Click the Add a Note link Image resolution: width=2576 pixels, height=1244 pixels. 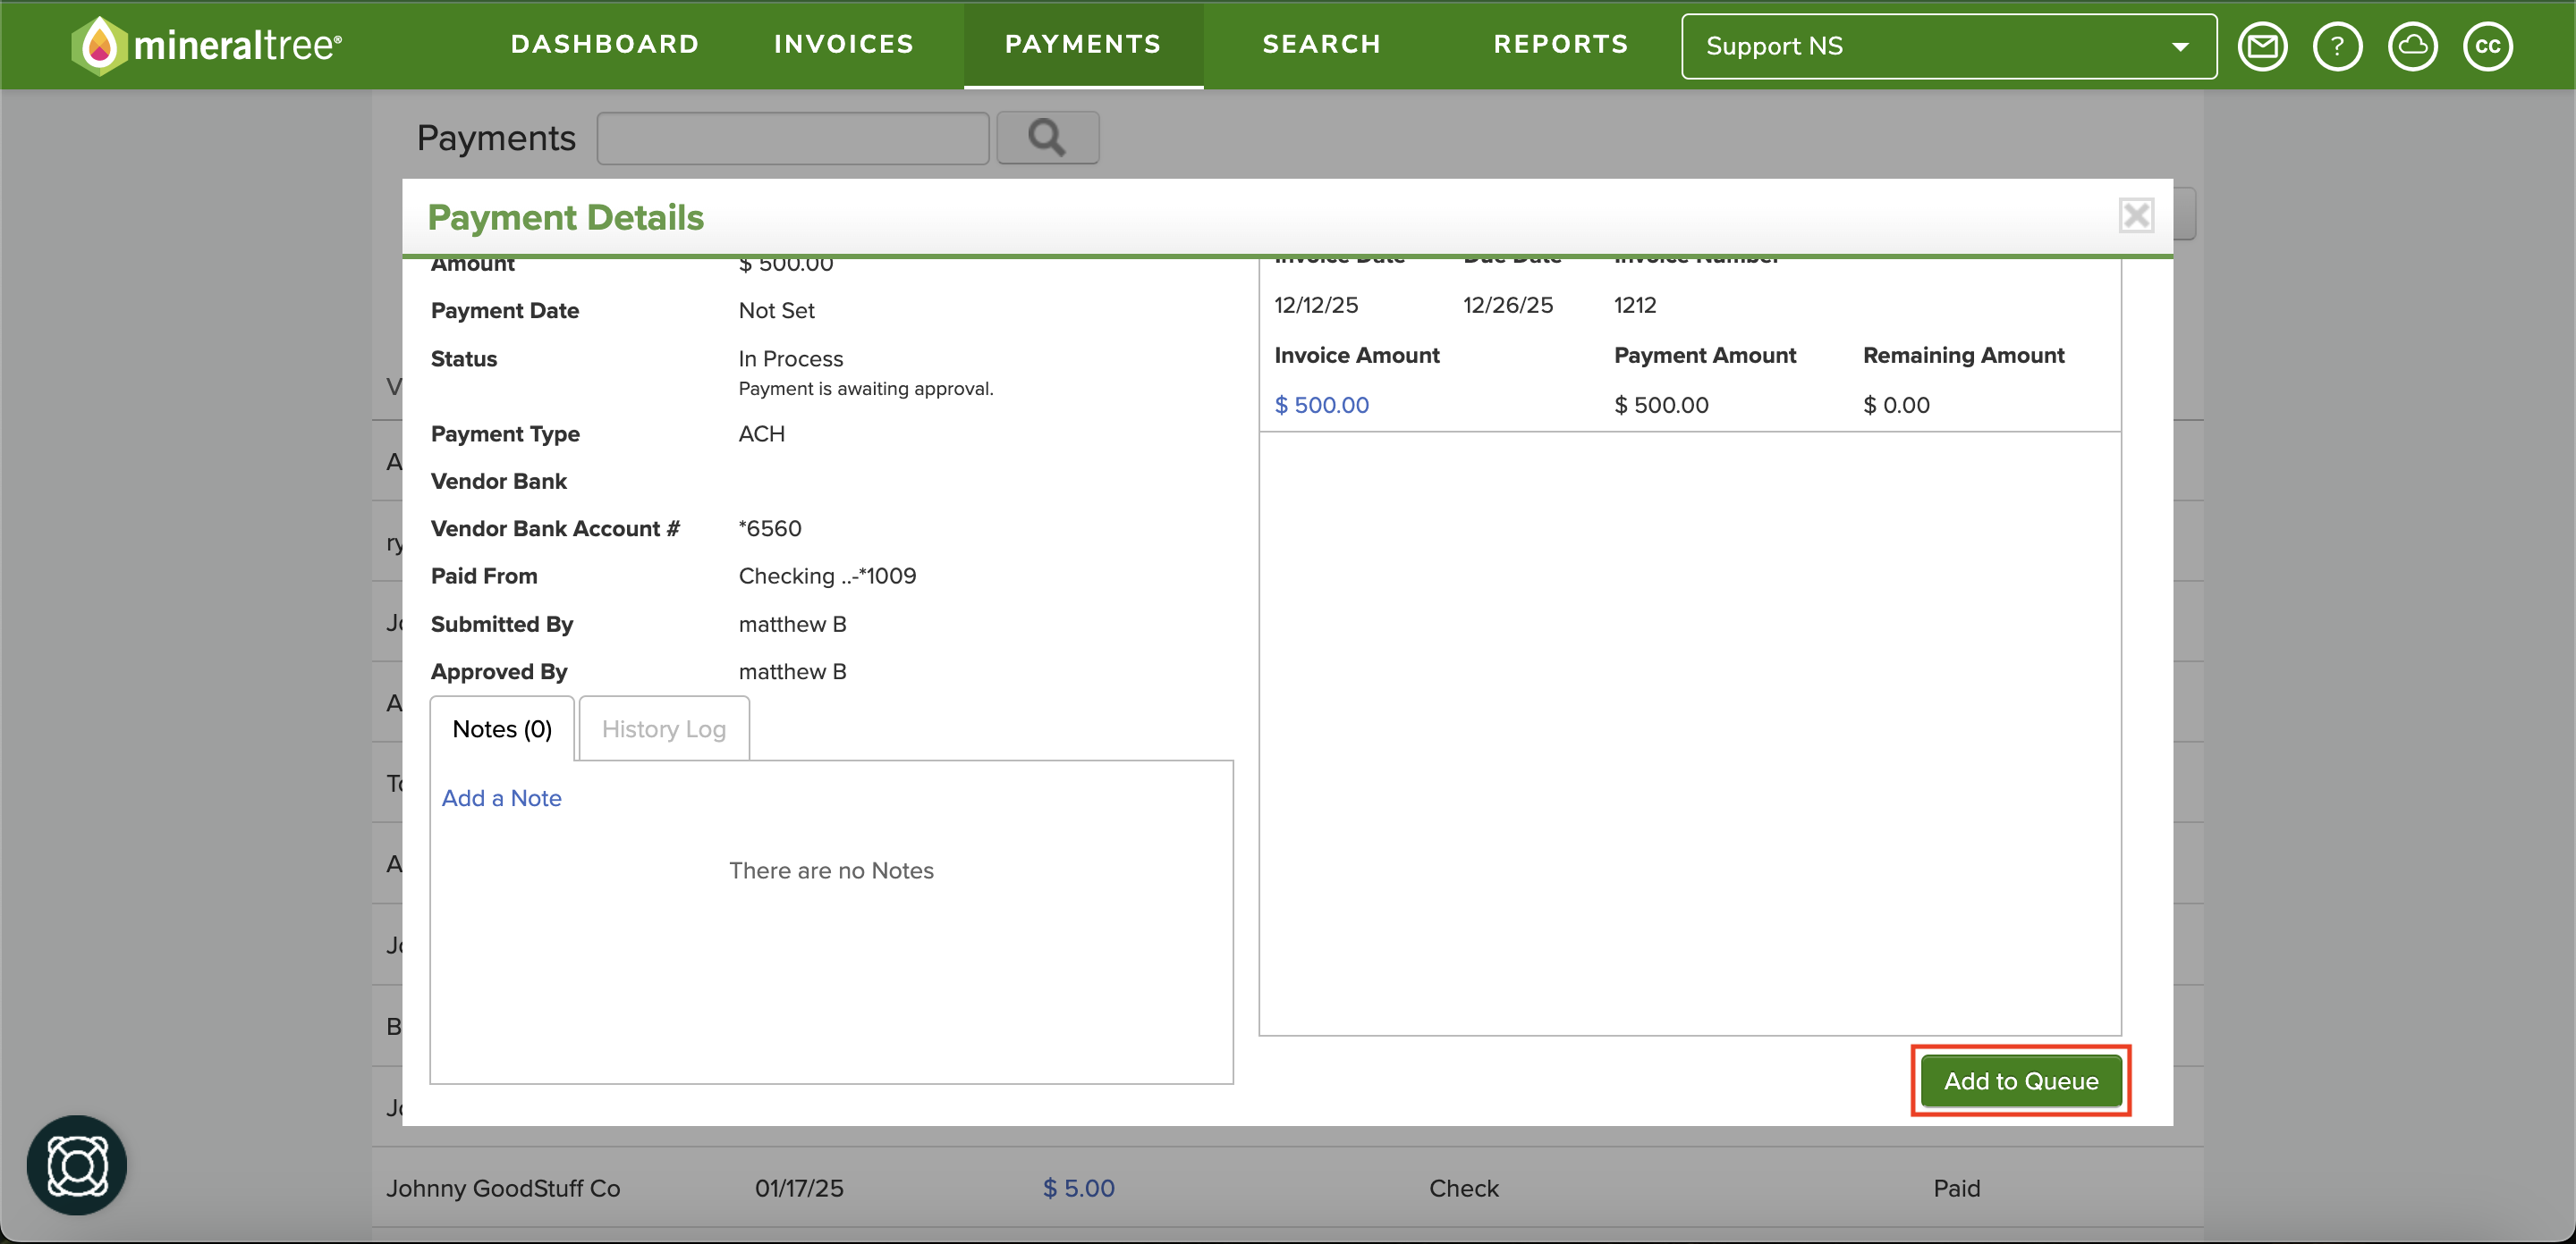[x=501, y=797]
